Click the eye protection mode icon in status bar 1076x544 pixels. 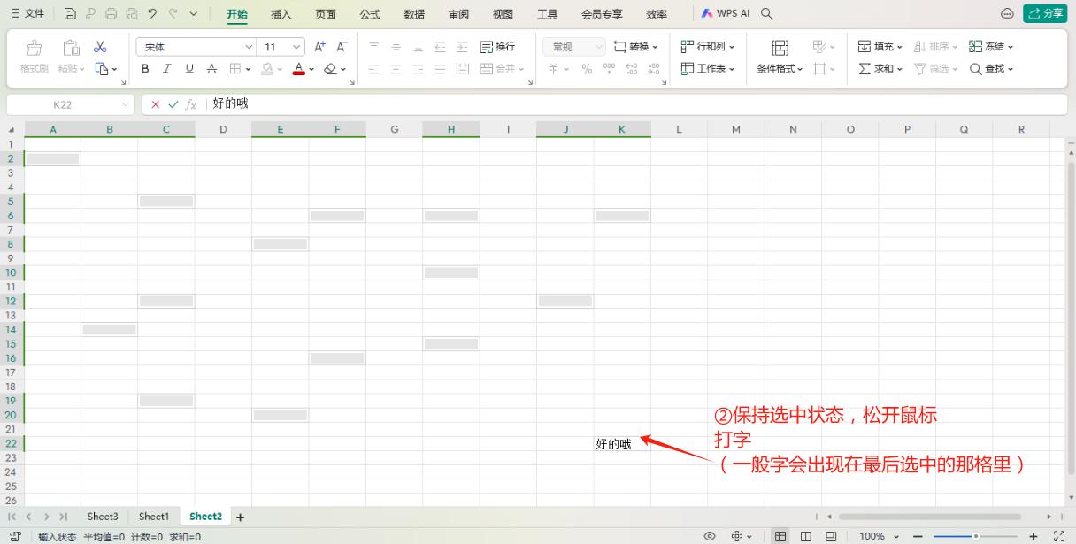[x=710, y=536]
